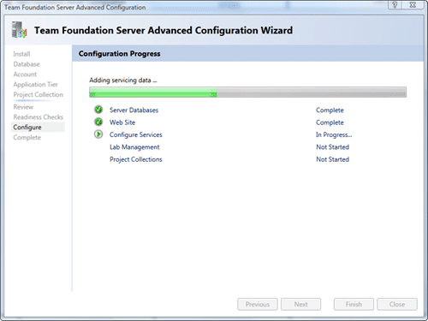428x321 pixels.
Task: Click the Configure Services in-progress arrow icon
Action: click(98, 134)
